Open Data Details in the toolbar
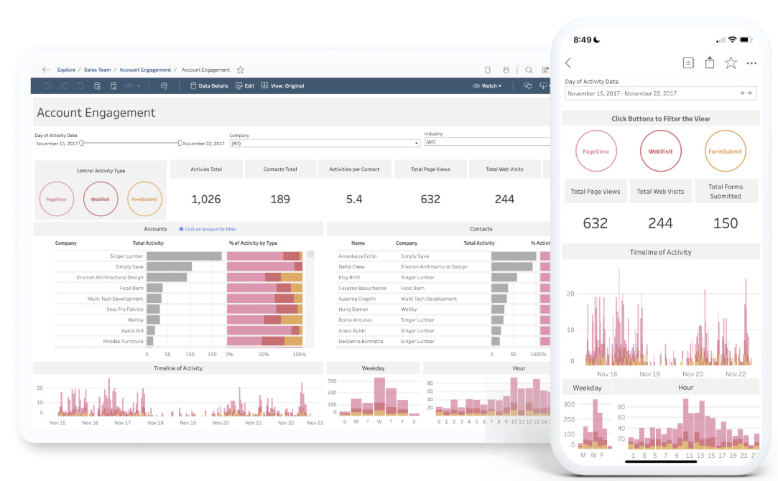 [x=209, y=85]
